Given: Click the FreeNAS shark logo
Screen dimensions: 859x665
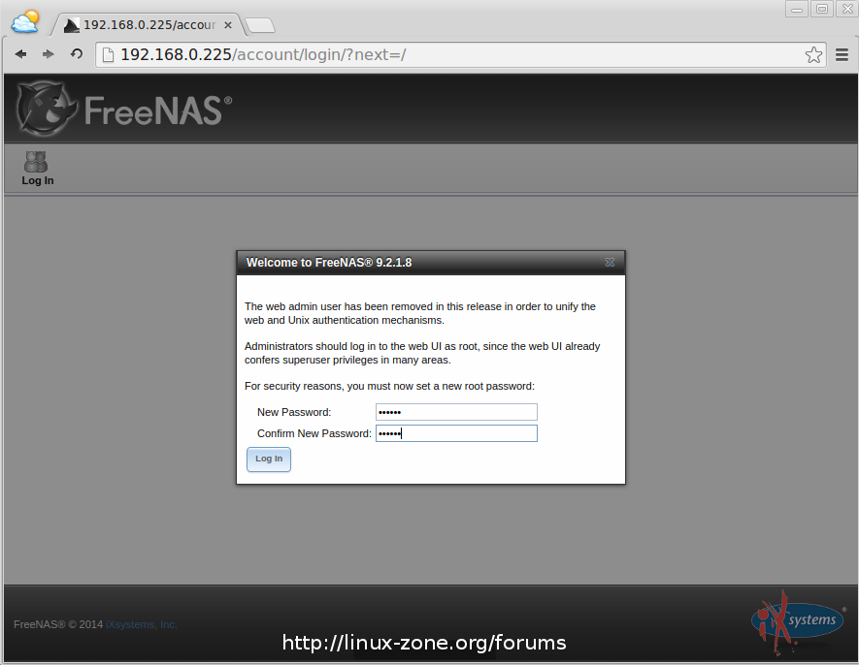Looking at the screenshot, I should [x=46, y=109].
